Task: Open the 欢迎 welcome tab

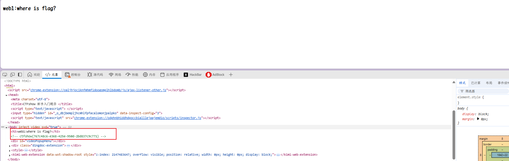Action: click(34, 75)
